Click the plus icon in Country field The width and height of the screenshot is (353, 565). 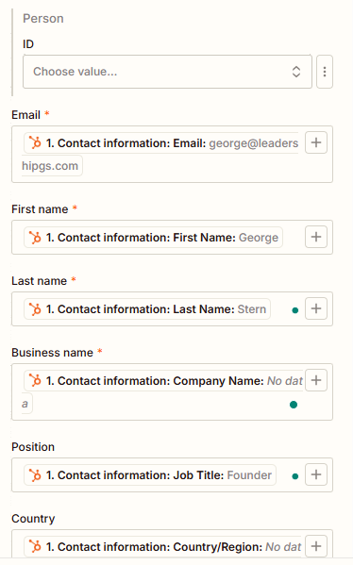[x=316, y=546]
